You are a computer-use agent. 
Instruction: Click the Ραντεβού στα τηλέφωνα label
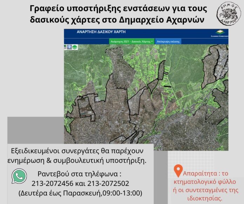[81, 174]
